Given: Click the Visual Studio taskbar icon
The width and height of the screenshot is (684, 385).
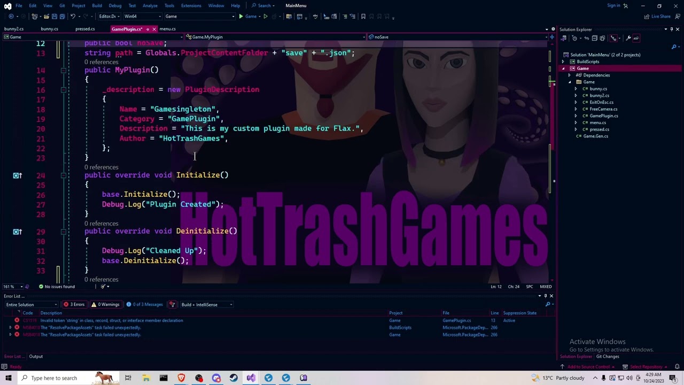Looking at the screenshot, I should click(x=251, y=378).
